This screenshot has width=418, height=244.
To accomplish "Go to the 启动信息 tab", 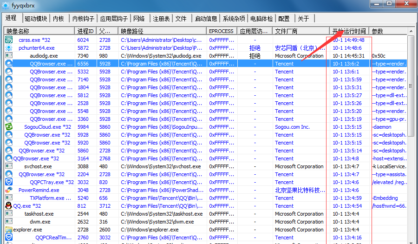I will 206,19.
